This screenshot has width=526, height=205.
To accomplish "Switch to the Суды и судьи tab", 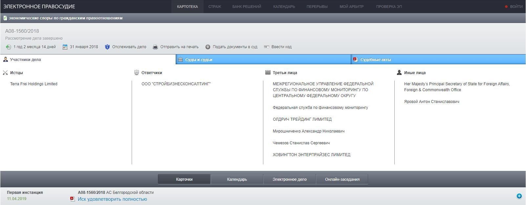I will pos(263,59).
